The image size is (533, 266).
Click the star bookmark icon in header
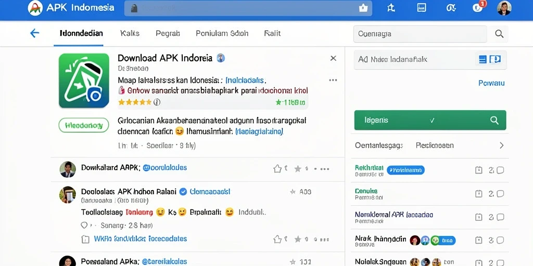pyautogui.click(x=391, y=8)
